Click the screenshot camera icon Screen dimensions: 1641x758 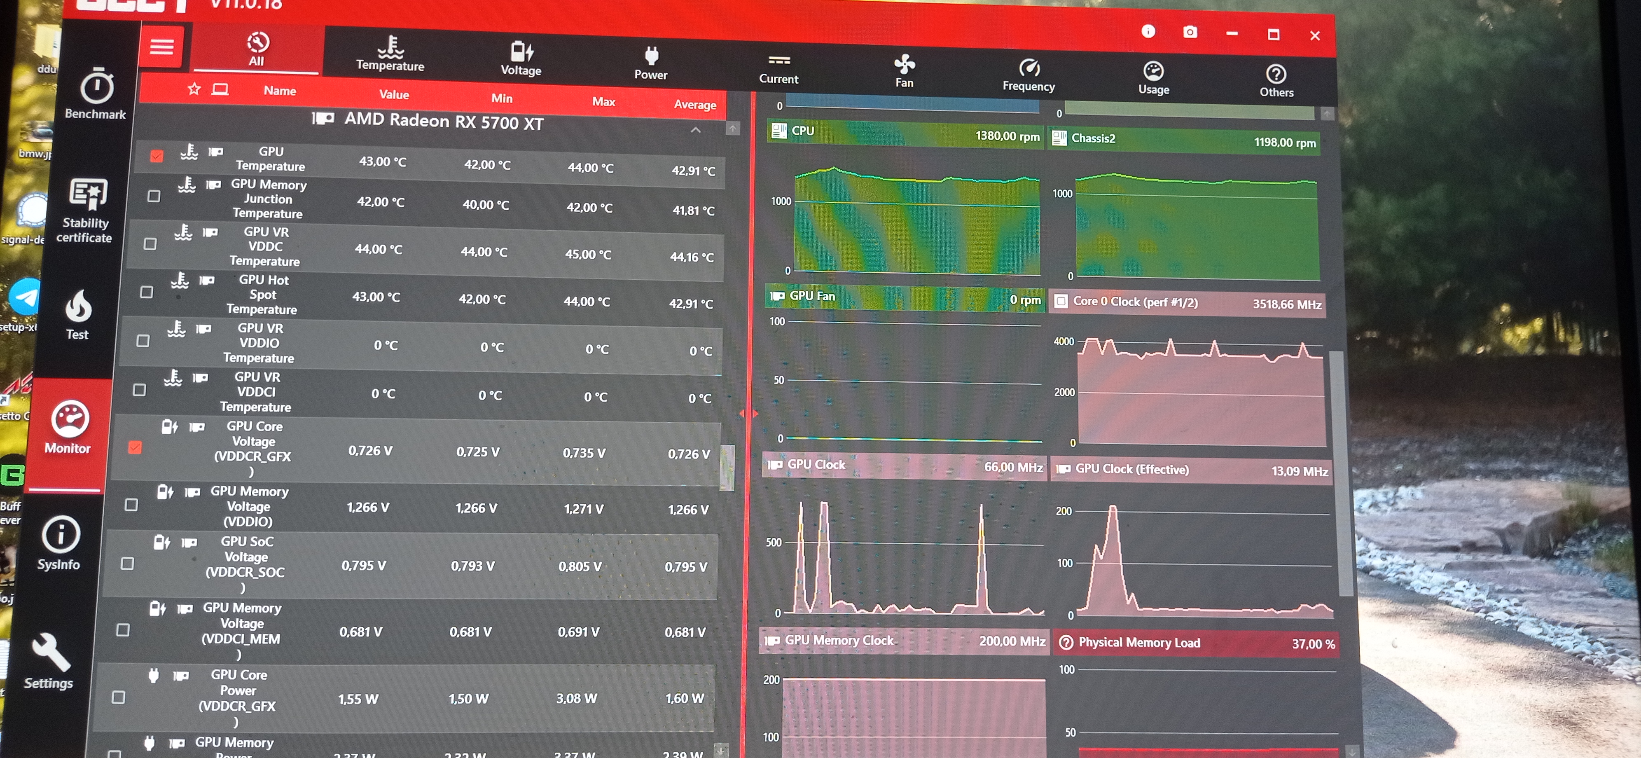click(1189, 32)
